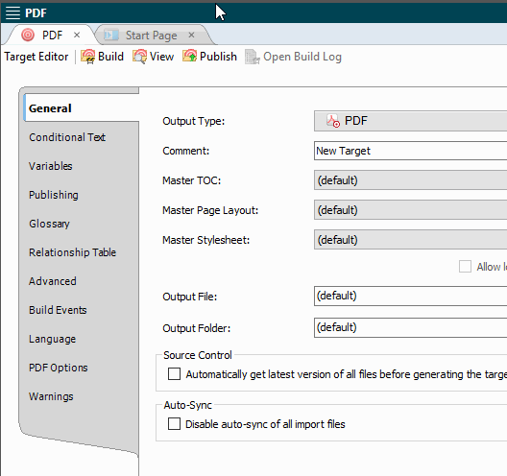Close the PDF tab
This screenshot has height=476, width=507.
(77, 35)
